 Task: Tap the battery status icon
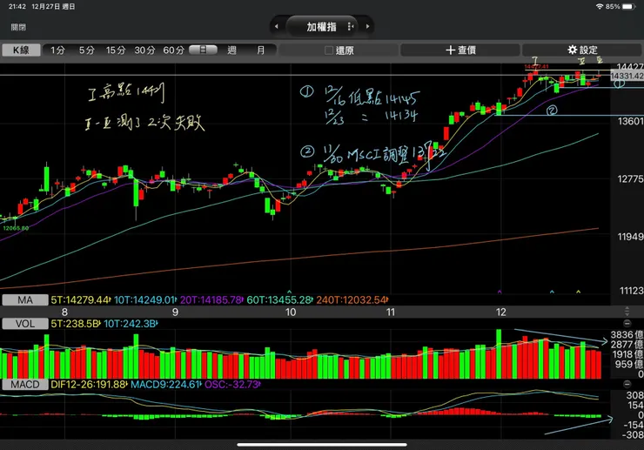pyautogui.click(x=629, y=7)
